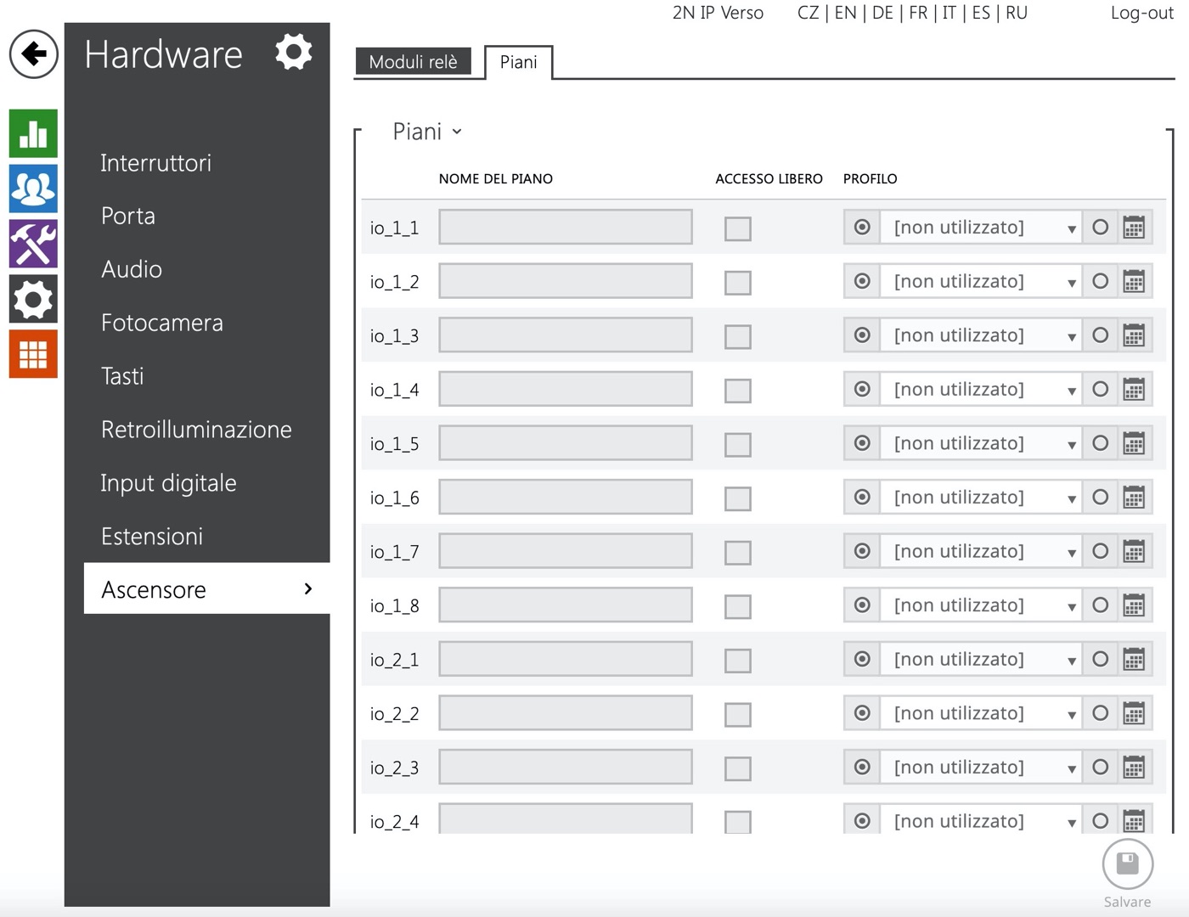1189x917 pixels.
Task: Open the Tasti menu item
Action: 122,376
